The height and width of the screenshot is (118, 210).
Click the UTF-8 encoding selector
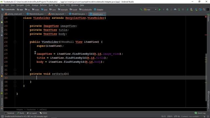pyautogui.click(x=177, y=116)
